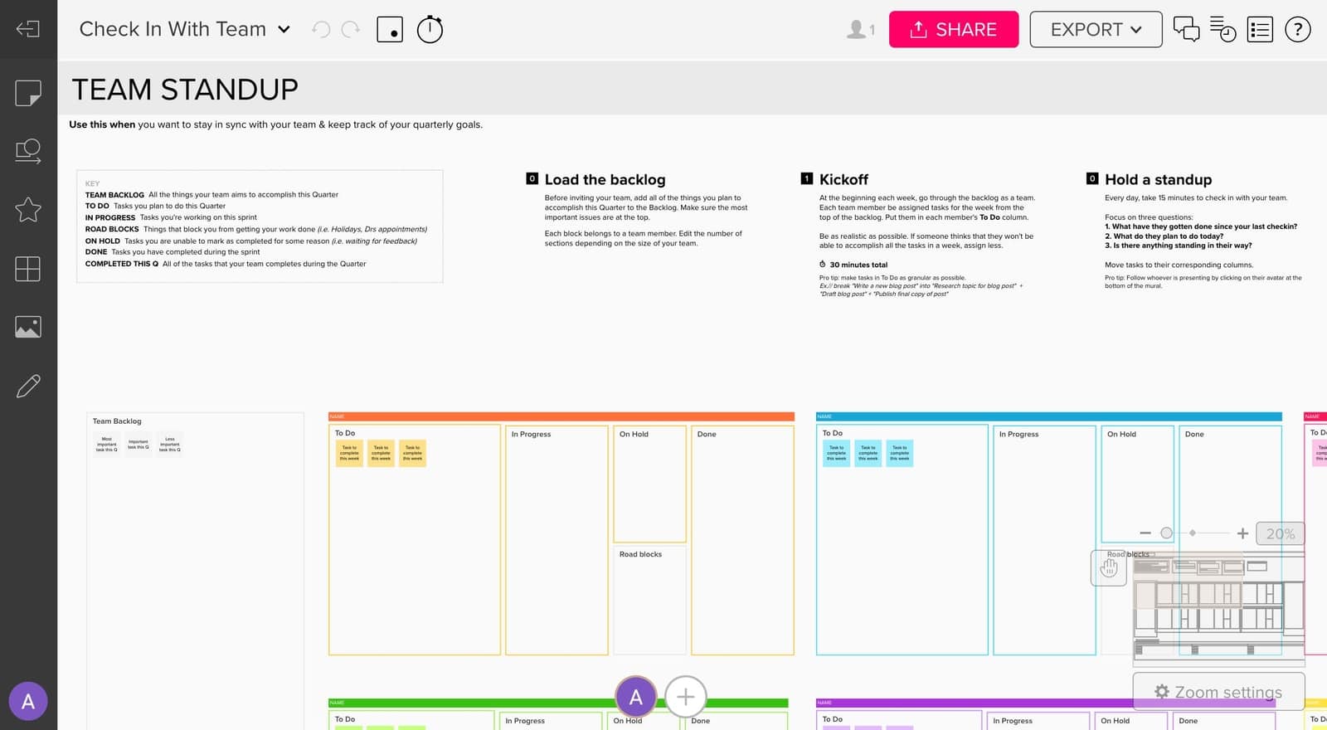Select the Kickoff heading

click(x=843, y=179)
